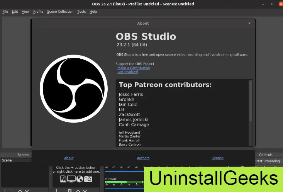The width and height of the screenshot is (283, 192).
Task: Click the Mic/Aux label in mixer
Action: point(111,178)
